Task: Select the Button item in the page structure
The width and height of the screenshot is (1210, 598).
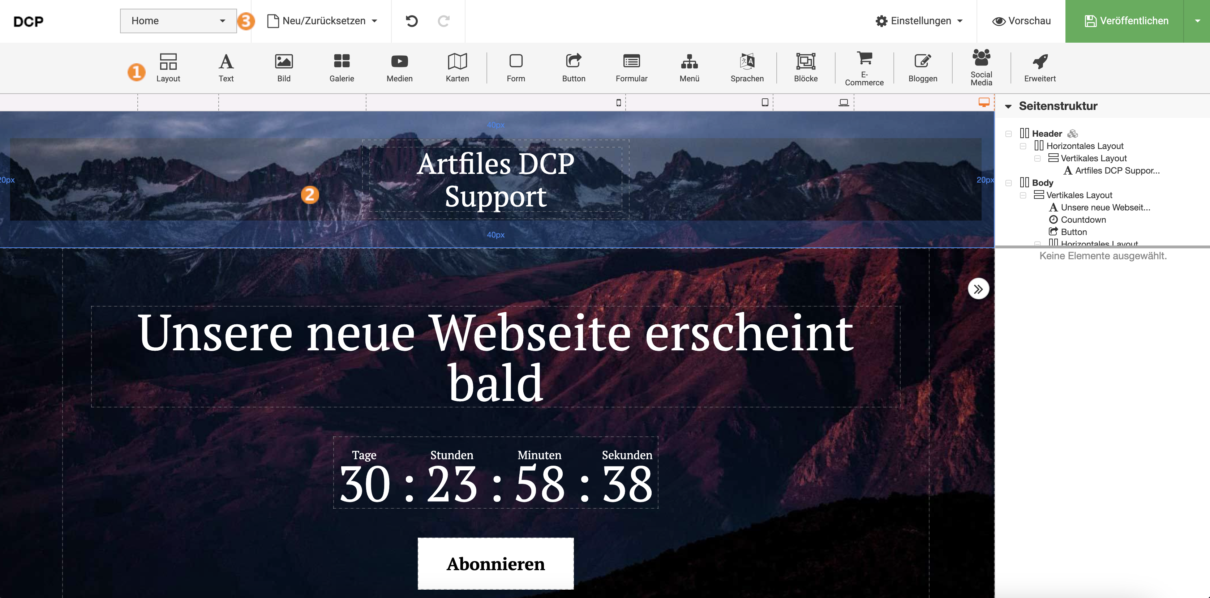Action: point(1074,232)
